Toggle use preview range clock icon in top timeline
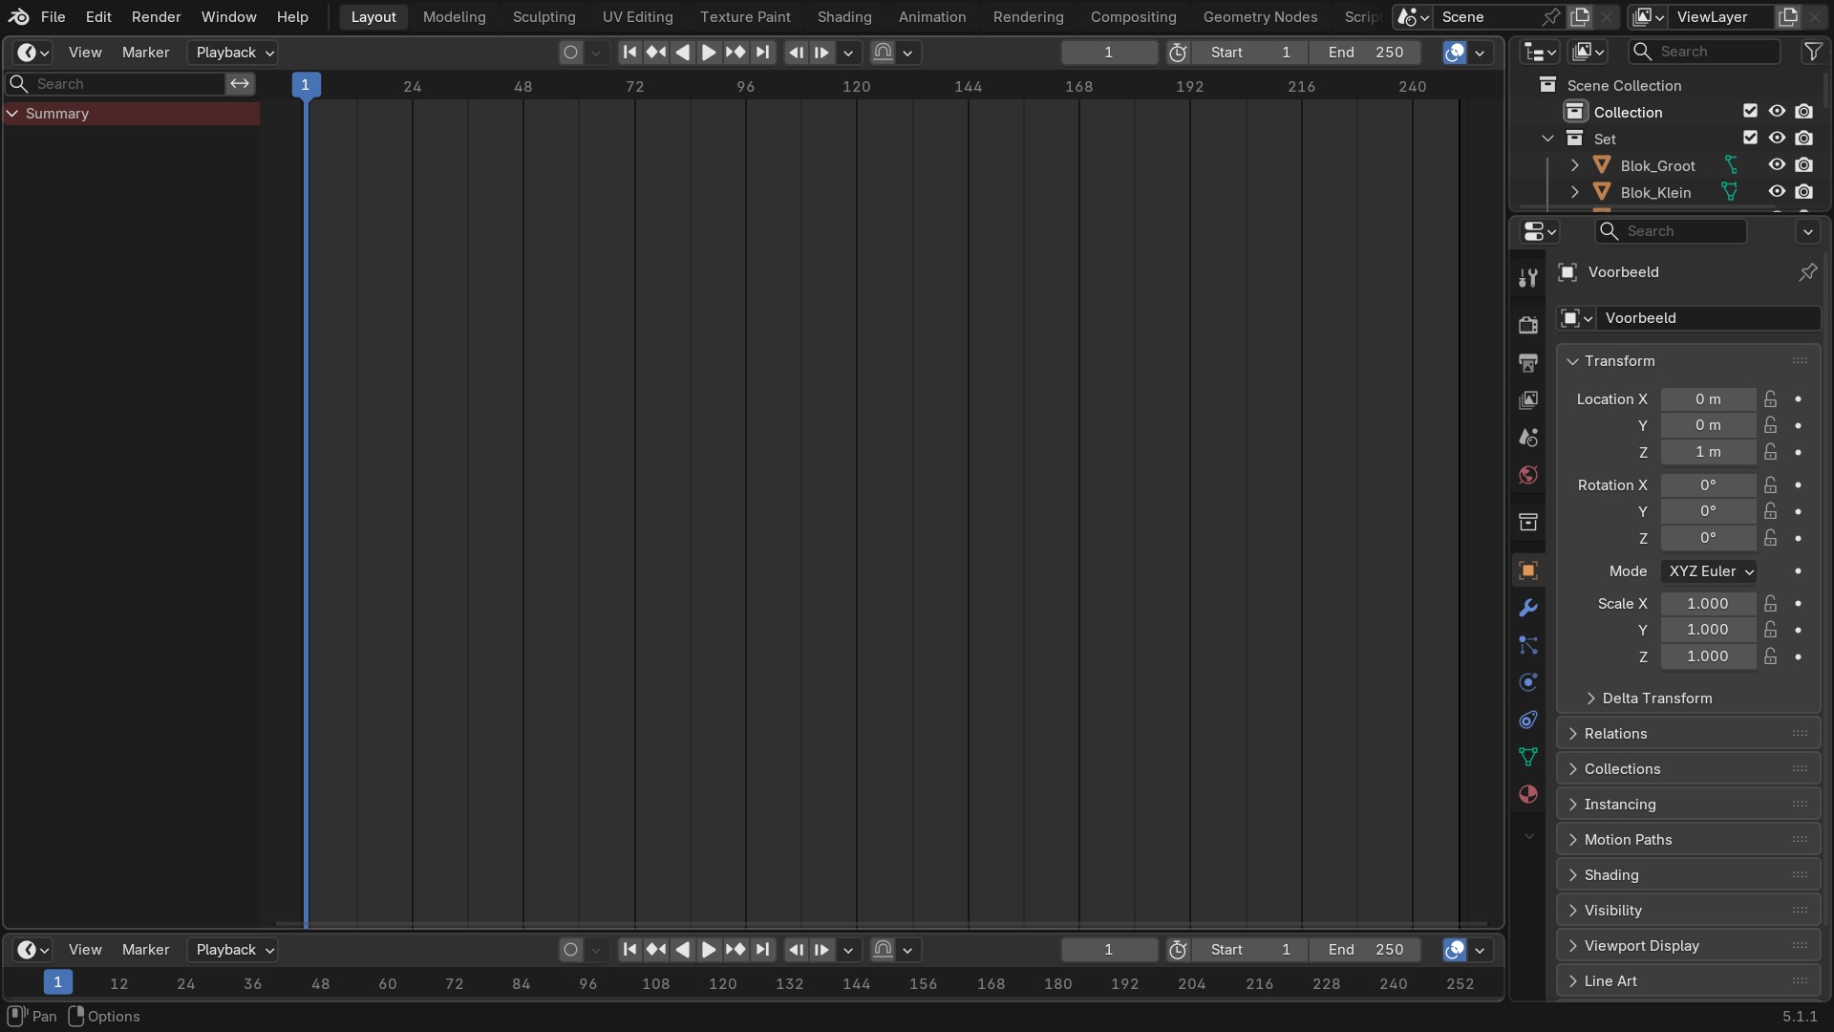Viewport: 1834px width, 1032px height. (1178, 53)
